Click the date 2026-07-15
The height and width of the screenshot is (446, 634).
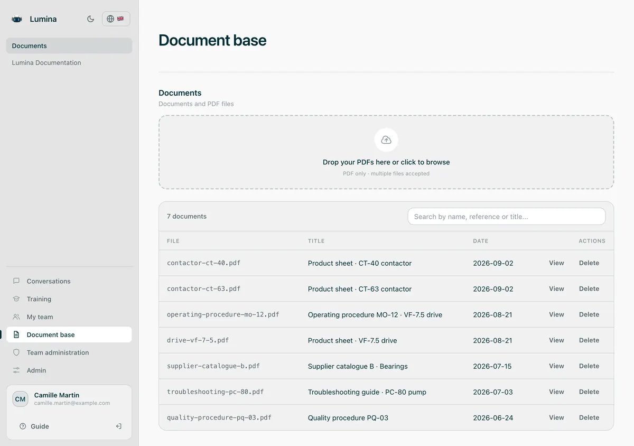tap(492, 366)
